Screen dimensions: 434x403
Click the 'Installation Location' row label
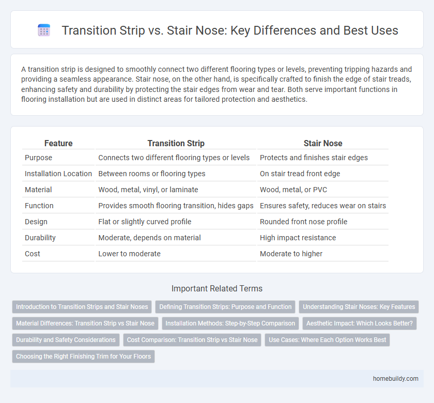click(58, 174)
